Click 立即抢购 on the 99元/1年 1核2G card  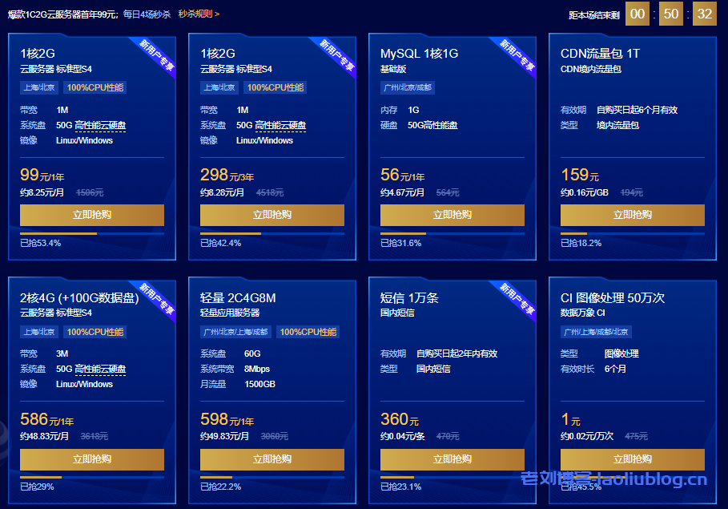[92, 215]
